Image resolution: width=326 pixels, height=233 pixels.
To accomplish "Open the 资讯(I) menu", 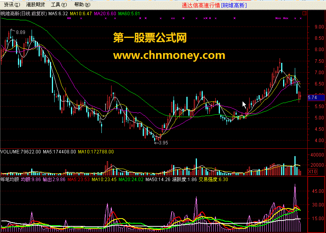I will pos(12,5).
